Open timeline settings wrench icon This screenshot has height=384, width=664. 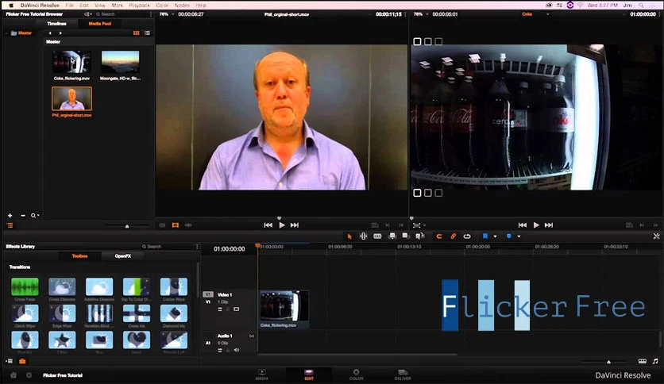click(656, 236)
